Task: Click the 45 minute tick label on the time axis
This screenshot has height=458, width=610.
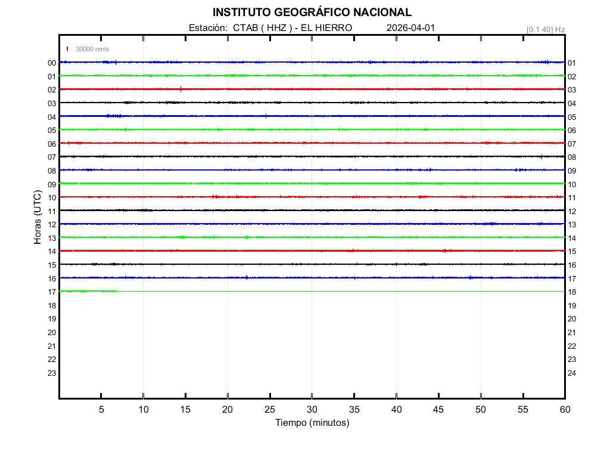Action: pyautogui.click(x=438, y=410)
